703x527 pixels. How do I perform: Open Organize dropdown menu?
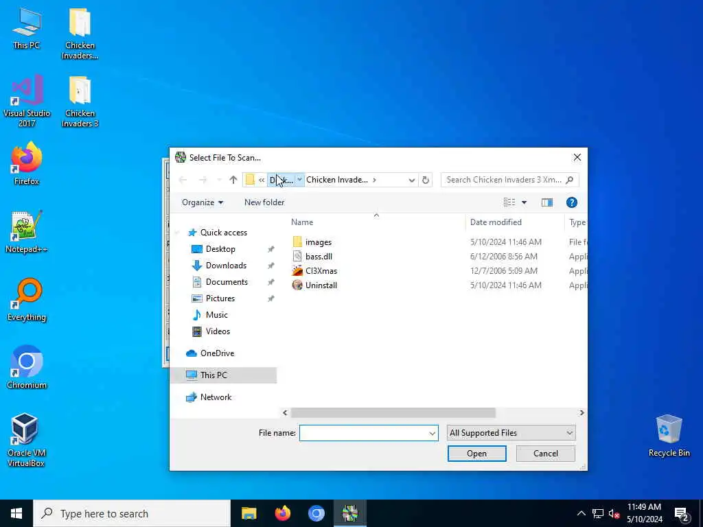203,202
